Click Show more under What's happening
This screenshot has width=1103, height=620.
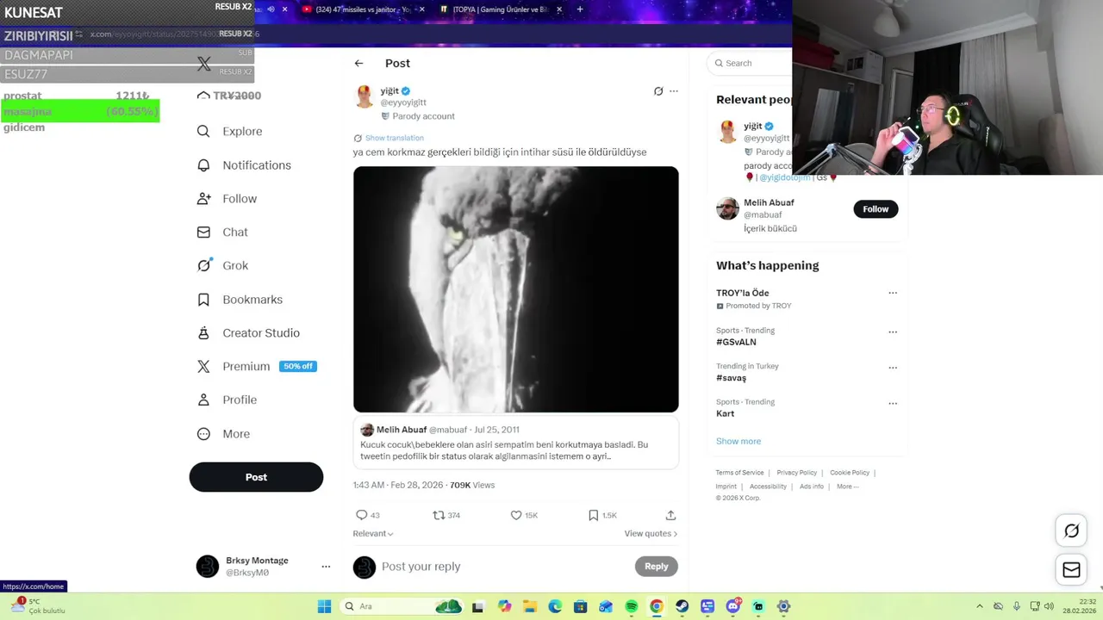738,441
